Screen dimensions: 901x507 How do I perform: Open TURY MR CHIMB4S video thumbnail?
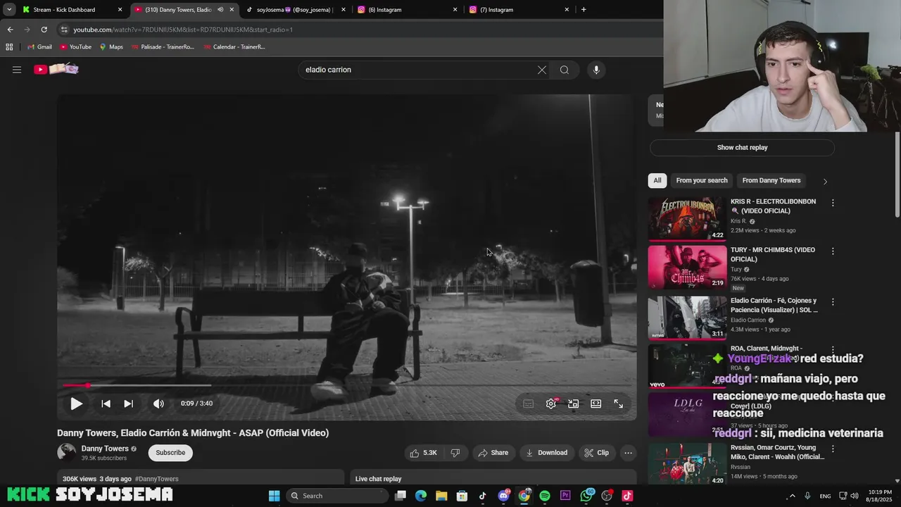(x=687, y=267)
